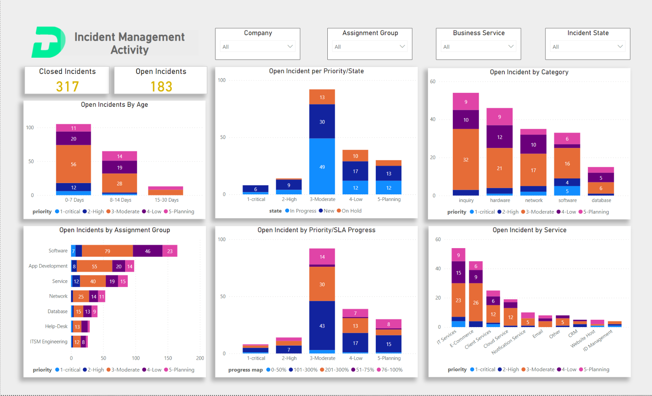Click the 43 segment in SLA Progress 3-Moderate bar
This screenshot has height=396, width=652.
click(322, 326)
